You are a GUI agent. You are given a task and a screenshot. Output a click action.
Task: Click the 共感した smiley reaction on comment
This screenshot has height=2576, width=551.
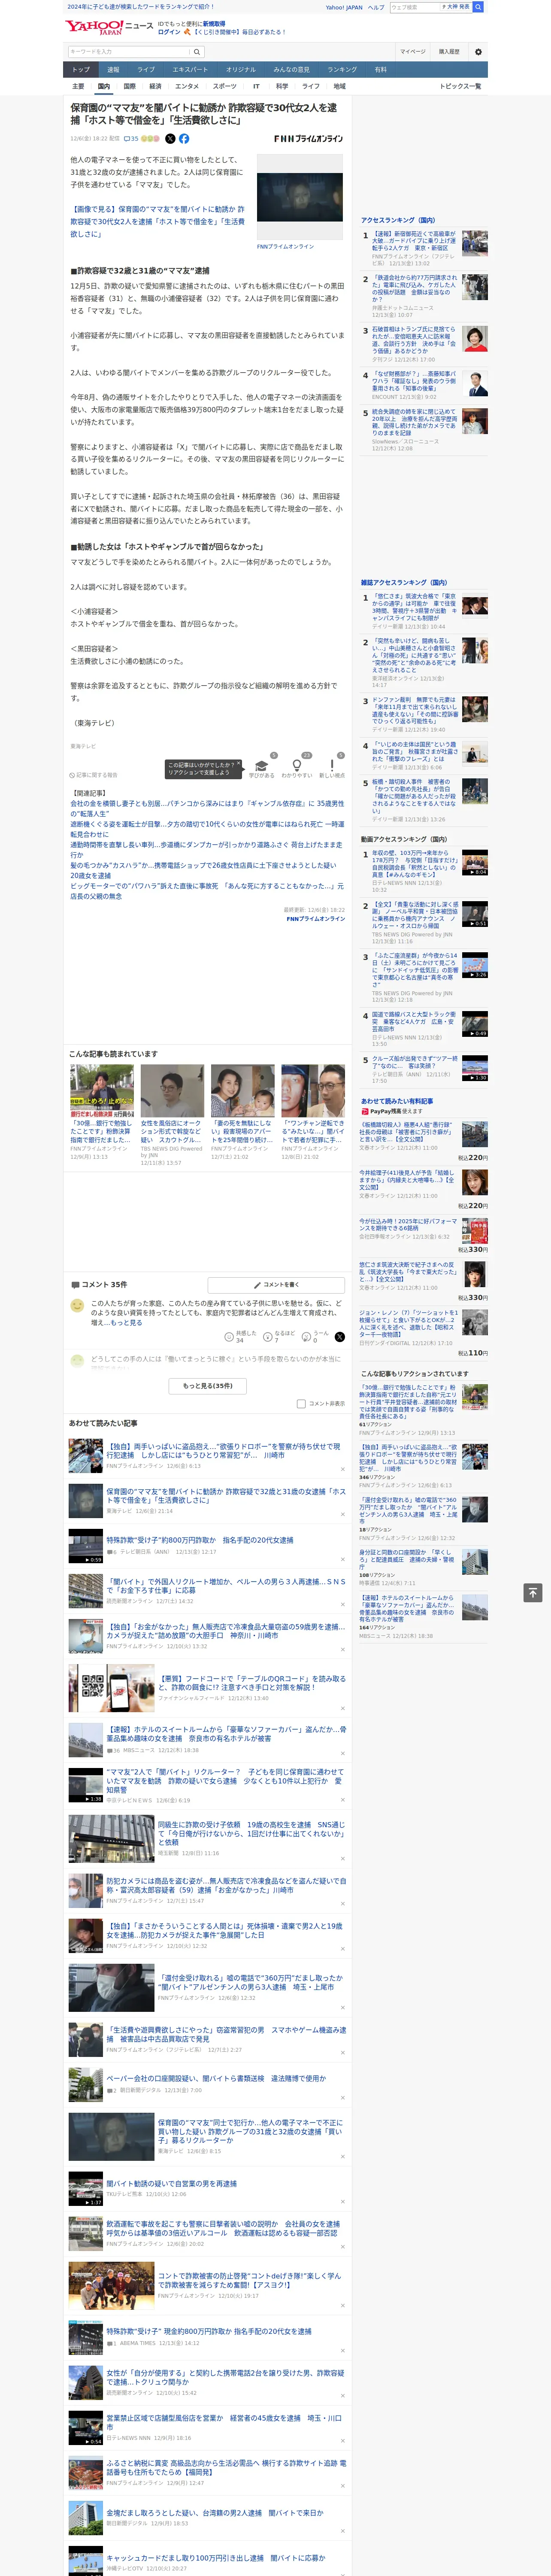pyautogui.click(x=239, y=1337)
